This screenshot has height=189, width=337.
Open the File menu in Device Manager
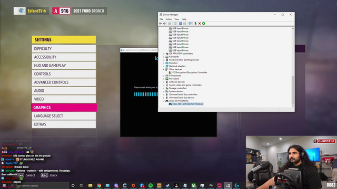[x=161, y=19]
